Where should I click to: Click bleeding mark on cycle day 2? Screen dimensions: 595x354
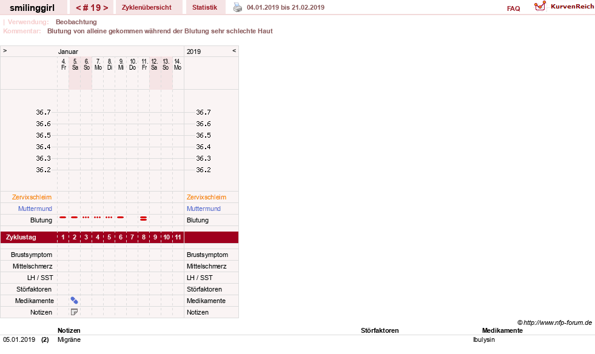click(x=75, y=218)
